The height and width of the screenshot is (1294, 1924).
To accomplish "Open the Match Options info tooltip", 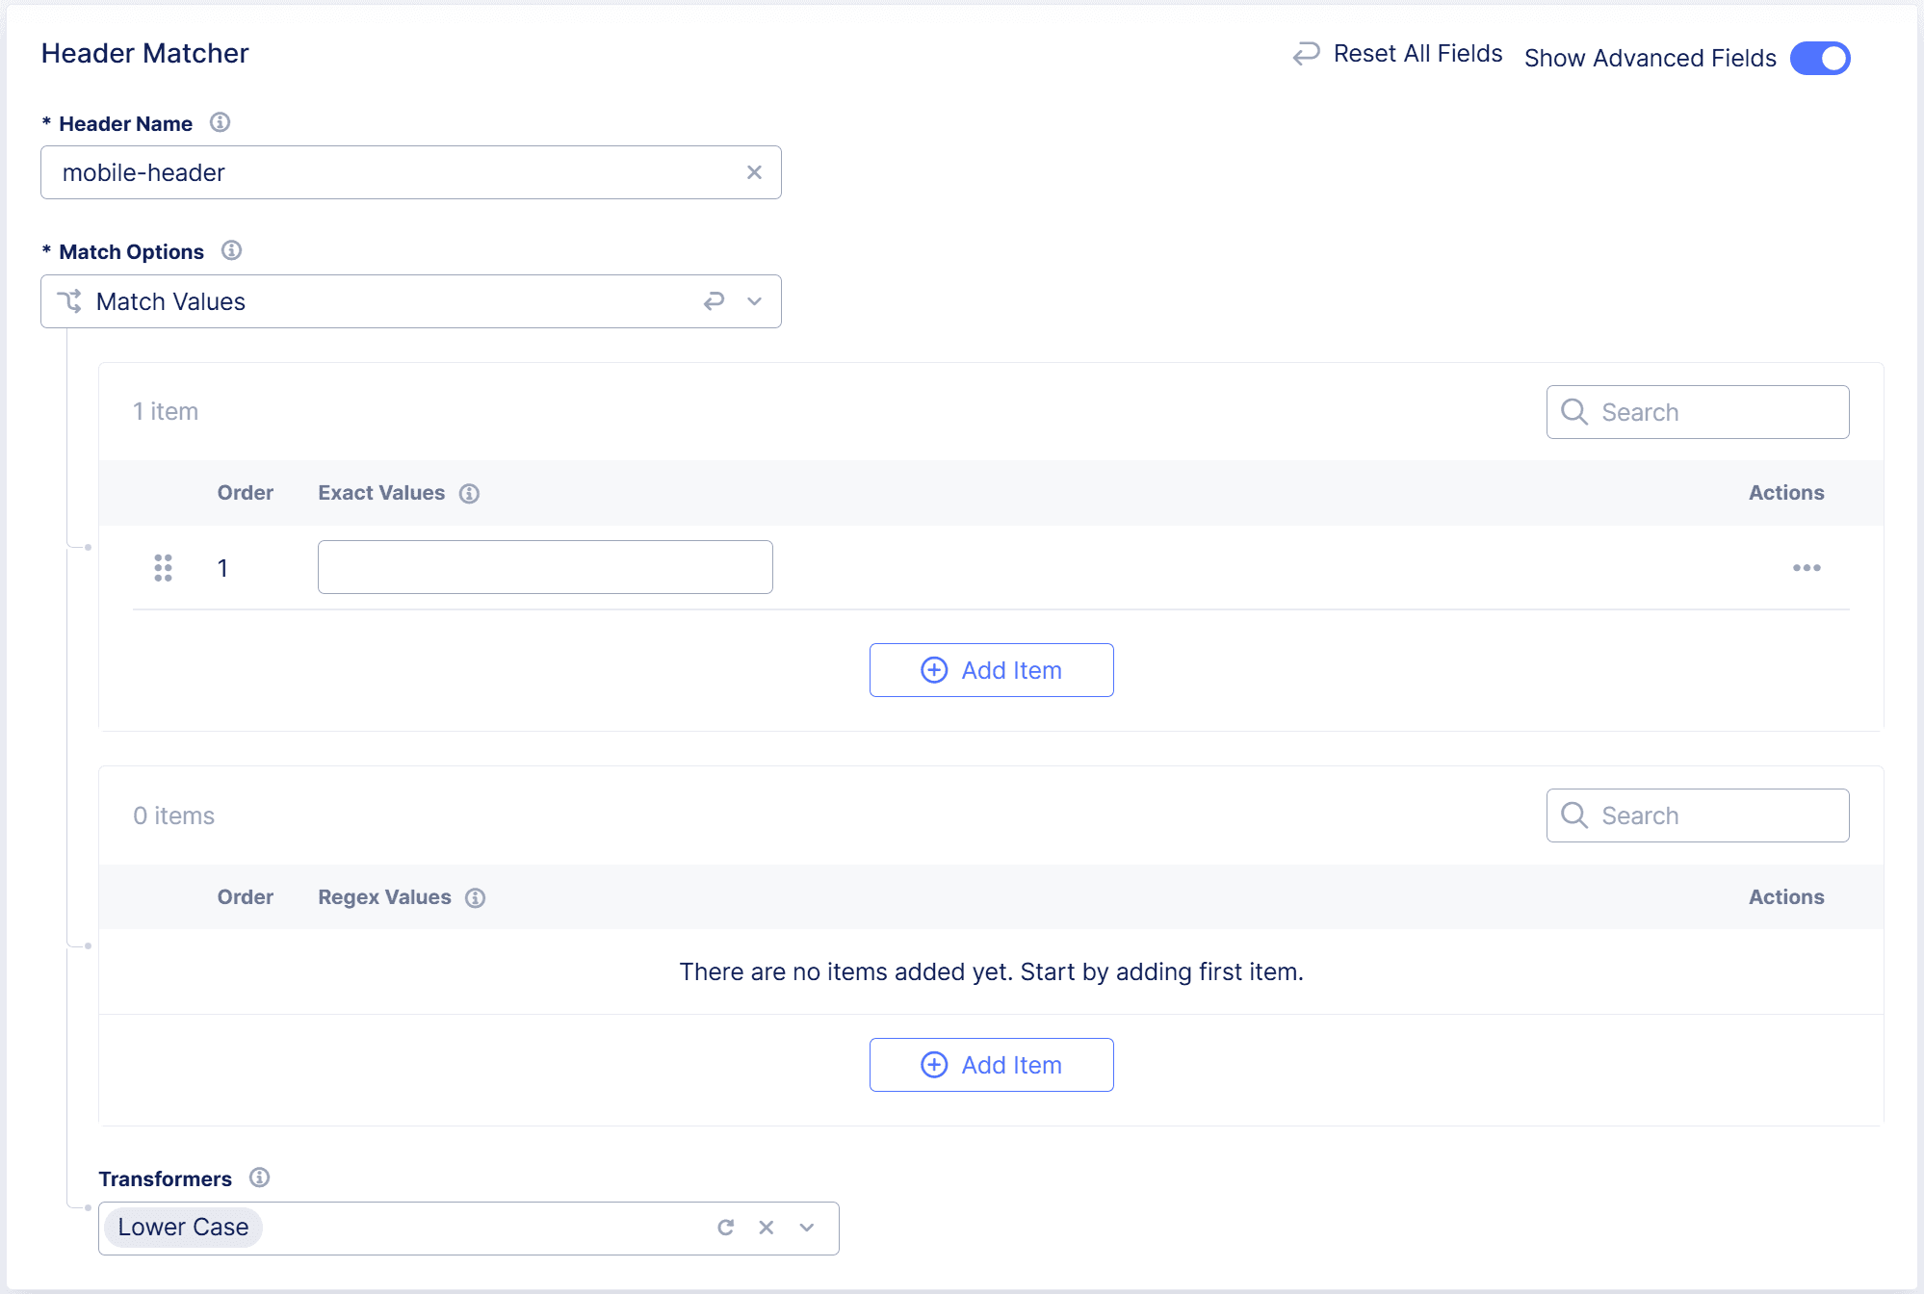I will 230,250.
